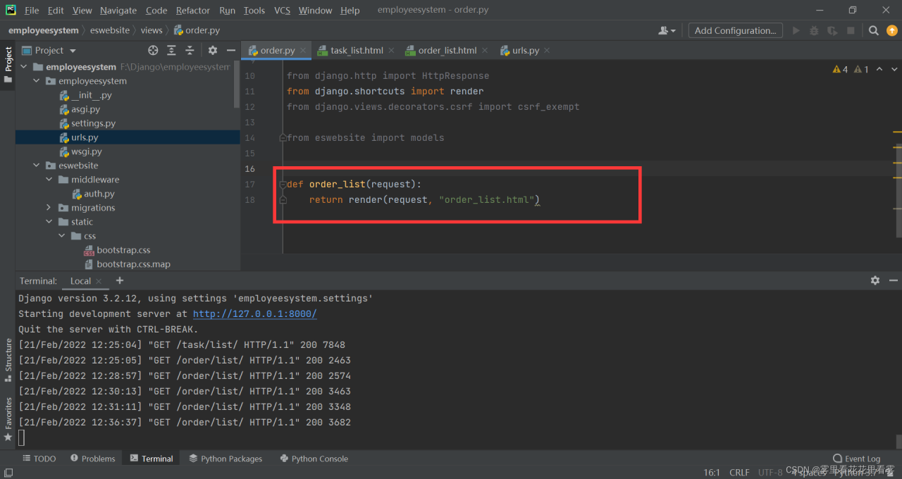Select bootstrap.css.map in the project tree
Screen dimensions: 902x479
tap(133, 264)
